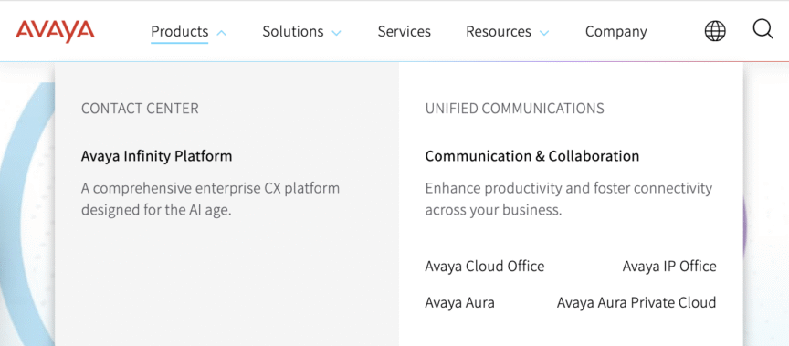Open the Solutions menu
Screen dimensions: 789x346
293,32
